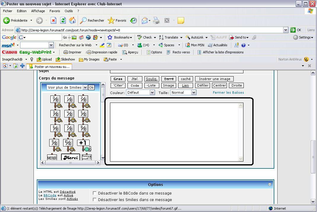Select the '+1' smiley
Image resolution: width=317 pixels, height=212 pixels.
(83, 145)
